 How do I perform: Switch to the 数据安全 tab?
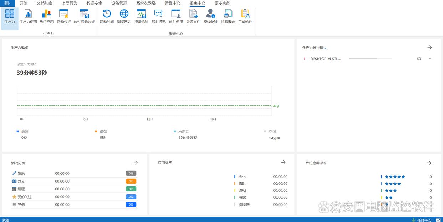pyautogui.click(x=94, y=3)
